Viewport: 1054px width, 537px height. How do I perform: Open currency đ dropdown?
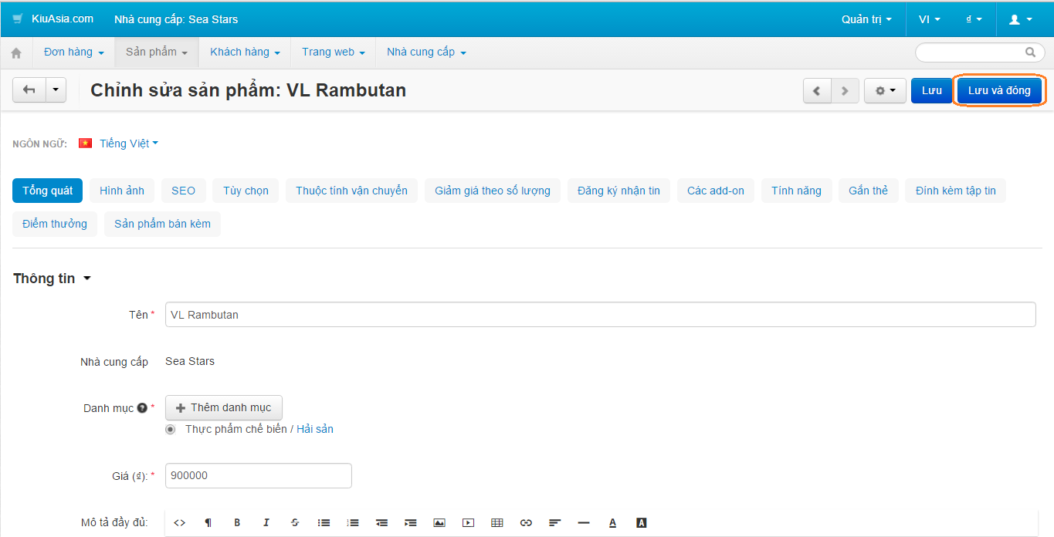click(974, 19)
